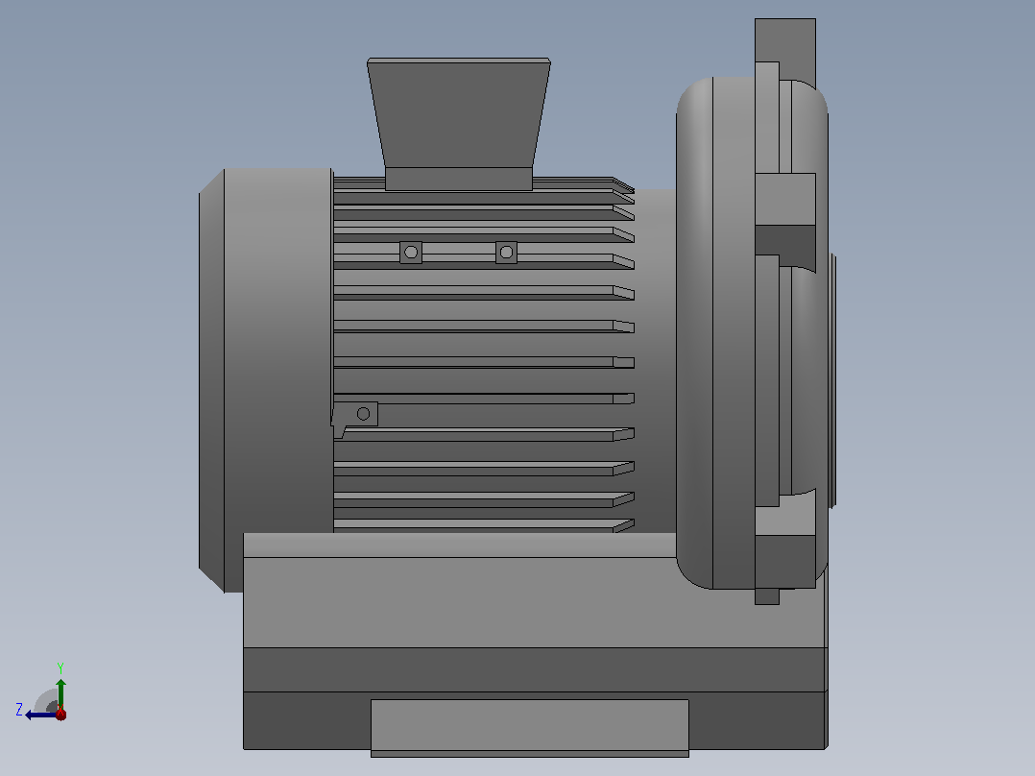Select the left bolt lug on the upper motor fins
Viewport: 1035px width, 776px height.
(x=411, y=253)
